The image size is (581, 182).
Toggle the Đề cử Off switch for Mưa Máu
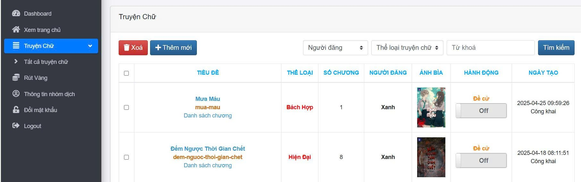point(481,111)
